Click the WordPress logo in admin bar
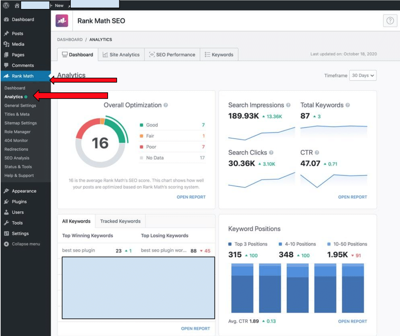 6,5
